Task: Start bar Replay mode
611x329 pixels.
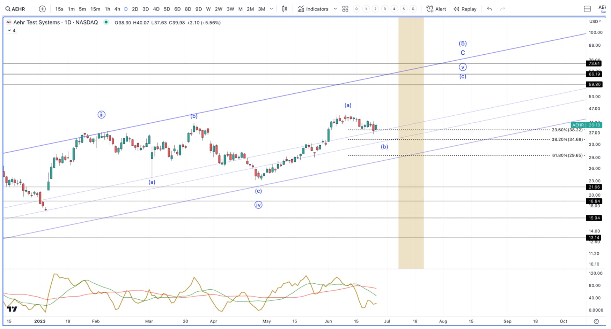Action: pyautogui.click(x=465, y=9)
